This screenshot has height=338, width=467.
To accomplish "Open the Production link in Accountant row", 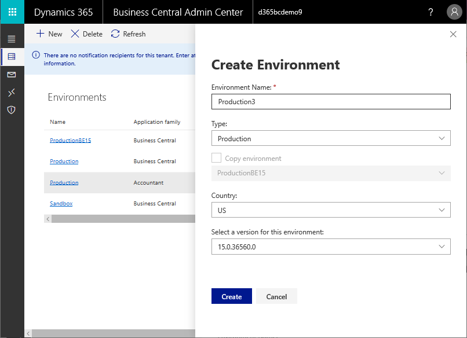I will [64, 183].
